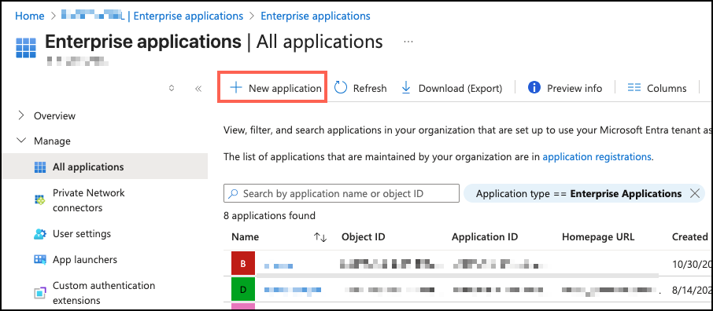The width and height of the screenshot is (713, 311).
Task: Click the Homepage URL column header
Action: (x=598, y=237)
